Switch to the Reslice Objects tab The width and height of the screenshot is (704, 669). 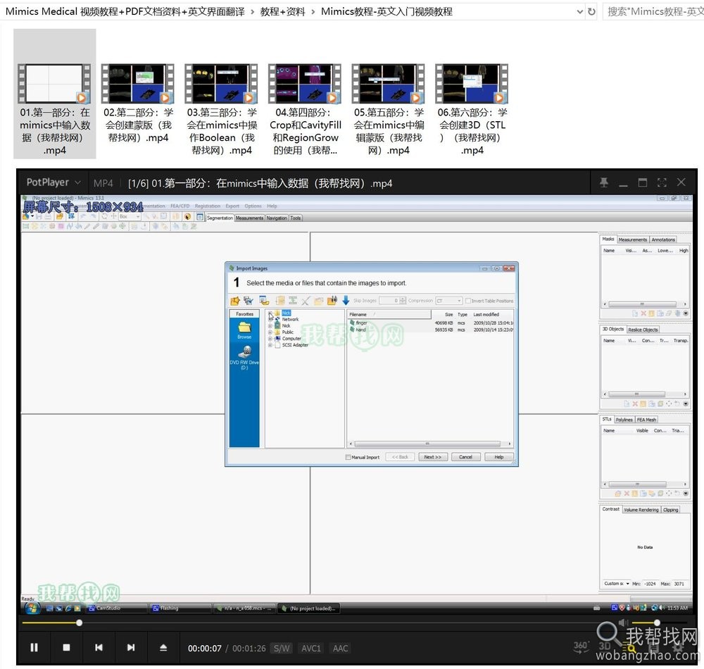tap(643, 330)
